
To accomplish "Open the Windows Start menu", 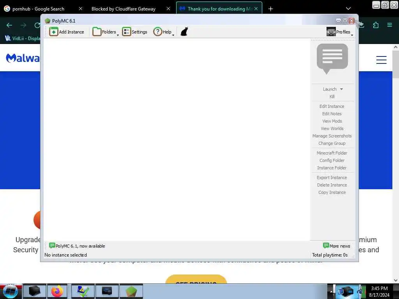I will (10, 291).
